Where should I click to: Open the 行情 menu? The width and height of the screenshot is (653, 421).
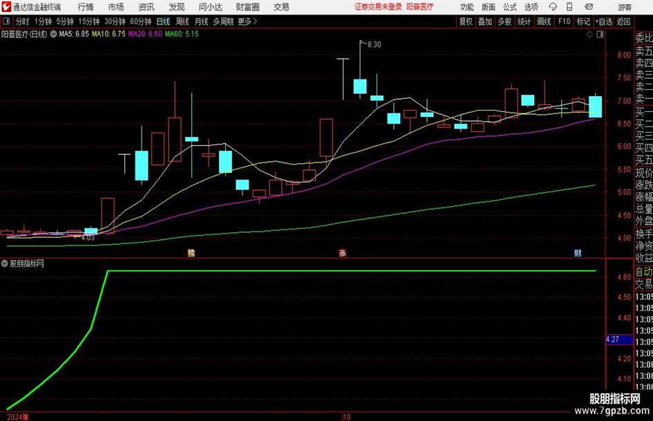click(x=86, y=7)
